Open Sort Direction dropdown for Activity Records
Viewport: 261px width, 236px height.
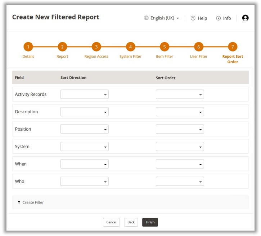[x=85, y=95]
